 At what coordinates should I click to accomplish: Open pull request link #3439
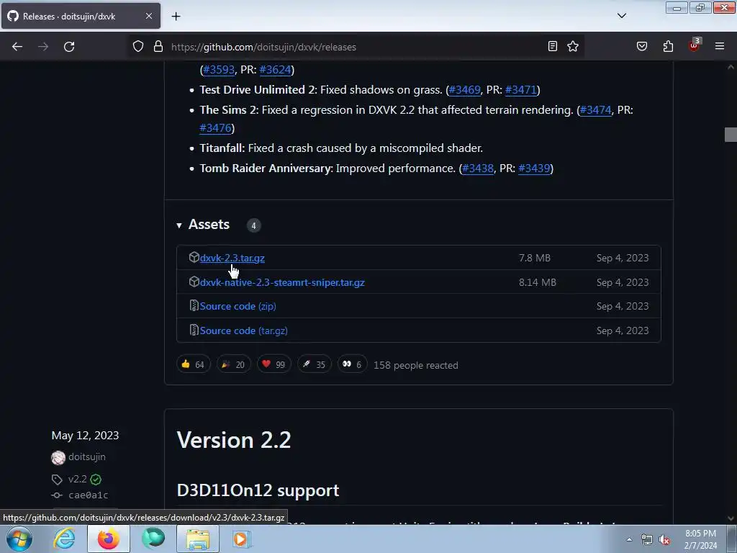pyautogui.click(x=534, y=168)
